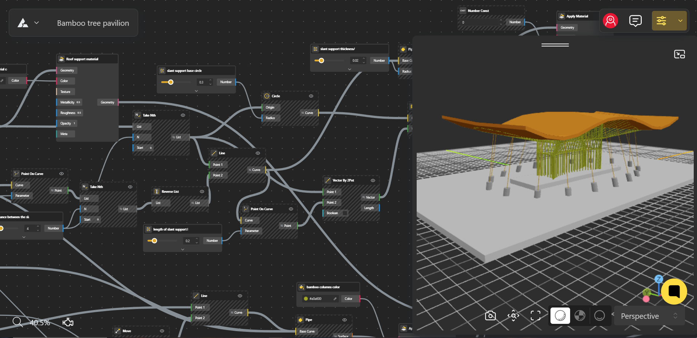Toggle visibility on the Reverse List node
This screenshot has width=697, height=338.
(202, 191)
